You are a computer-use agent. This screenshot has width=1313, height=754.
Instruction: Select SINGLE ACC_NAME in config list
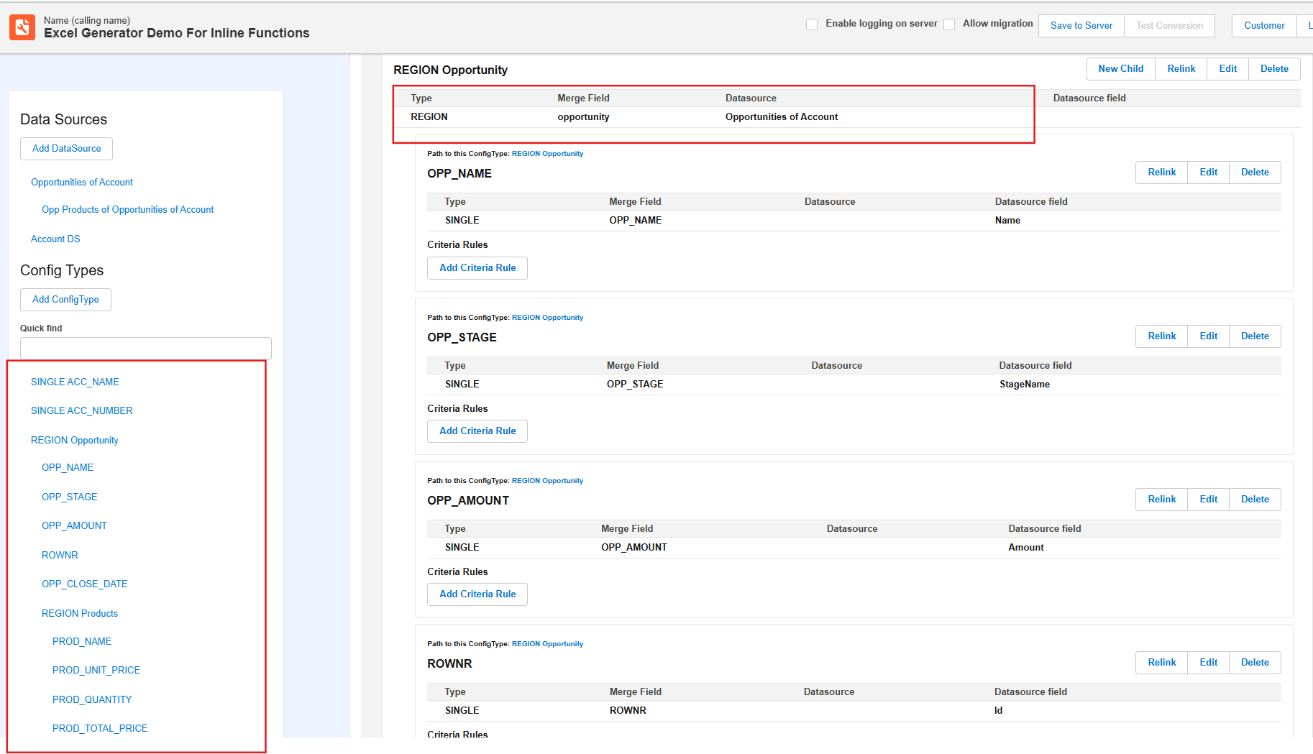coord(75,382)
